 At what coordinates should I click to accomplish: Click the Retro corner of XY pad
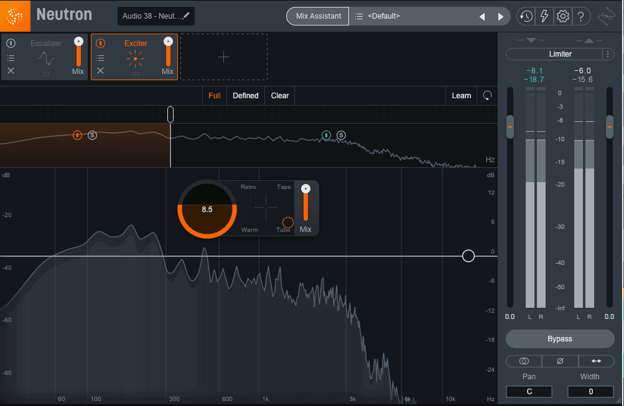[x=248, y=187]
